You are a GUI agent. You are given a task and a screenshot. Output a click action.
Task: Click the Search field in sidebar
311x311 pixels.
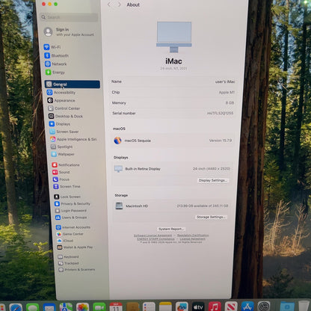(x=69, y=17)
